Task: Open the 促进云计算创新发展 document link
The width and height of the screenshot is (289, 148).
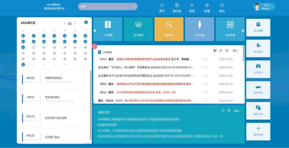Action: click(x=143, y=59)
